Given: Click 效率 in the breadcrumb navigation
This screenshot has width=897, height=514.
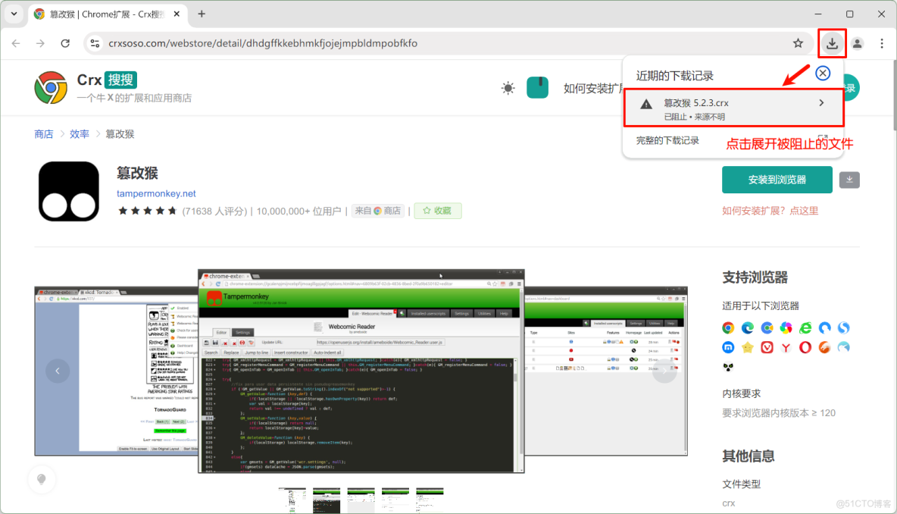Looking at the screenshot, I should [79, 133].
